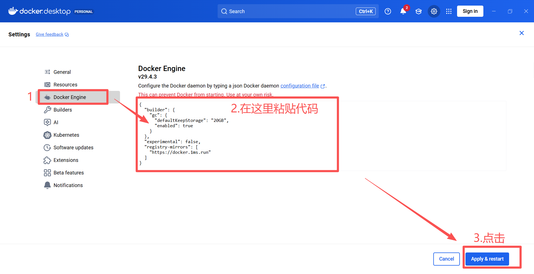Click the Kubernetes wheel icon
This screenshot has width=534, height=274.
click(x=47, y=135)
